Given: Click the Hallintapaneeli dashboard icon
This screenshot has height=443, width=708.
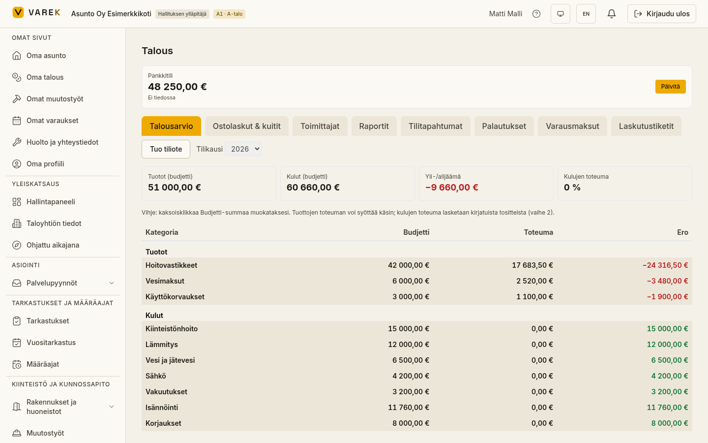Looking at the screenshot, I should point(17,202).
